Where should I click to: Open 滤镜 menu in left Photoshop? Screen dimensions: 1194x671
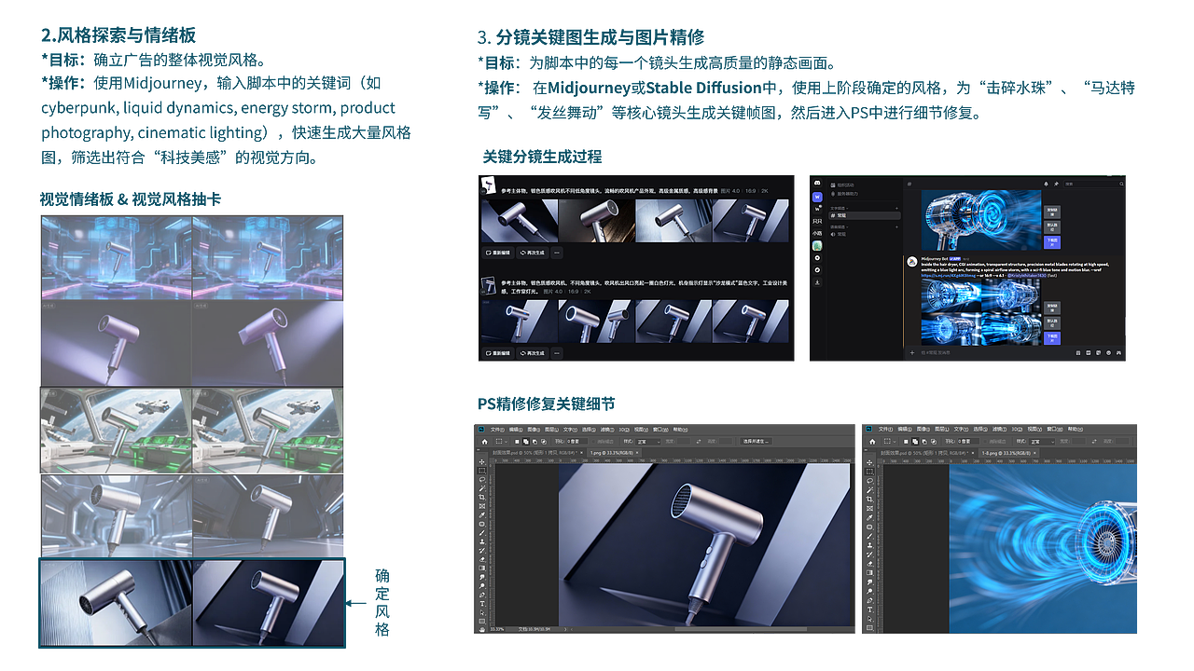tap(605, 430)
